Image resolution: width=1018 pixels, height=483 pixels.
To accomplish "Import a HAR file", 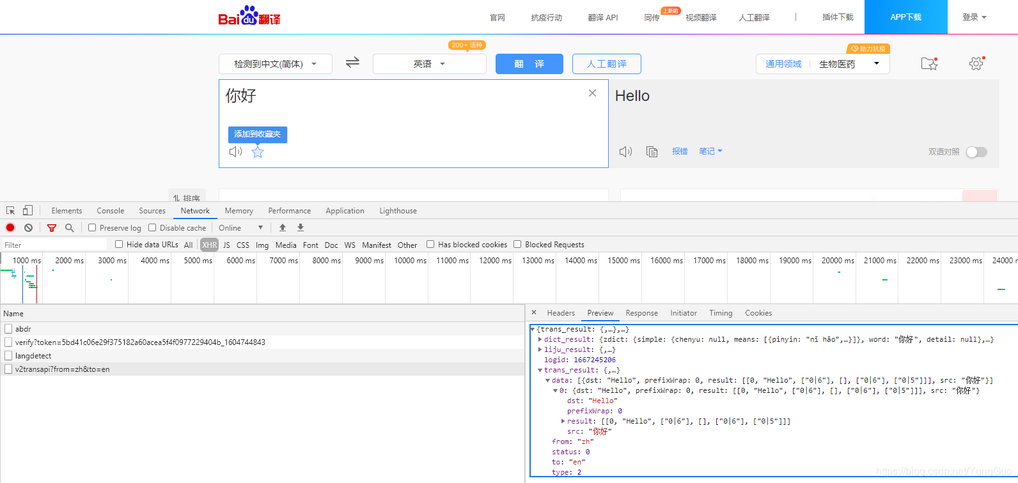I will coord(283,227).
